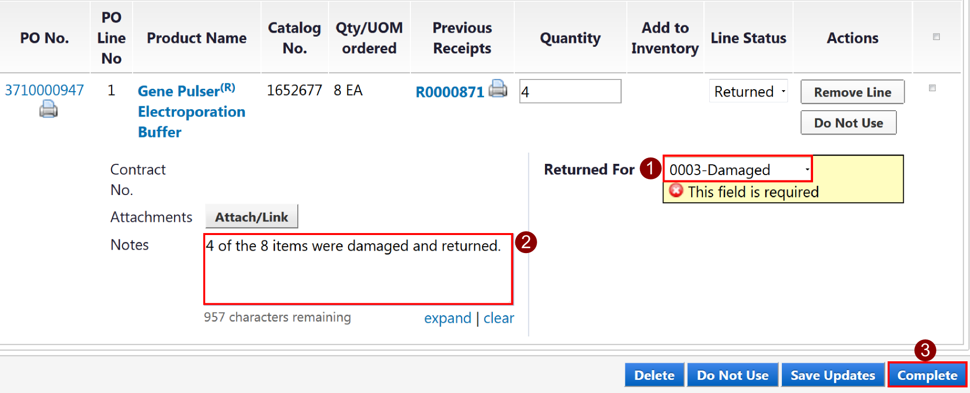The width and height of the screenshot is (970, 393).
Task: Clear the Notes field text
Action: [x=499, y=318]
